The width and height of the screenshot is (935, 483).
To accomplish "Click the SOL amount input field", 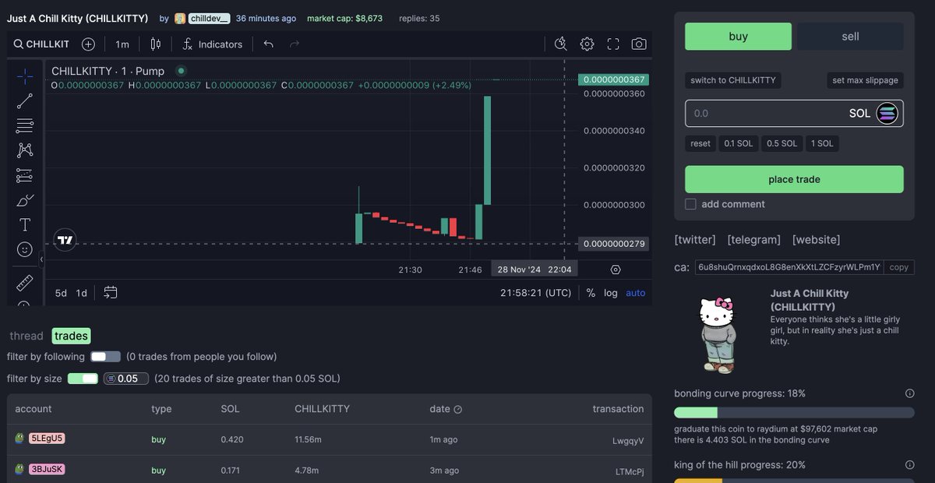I will pos(794,113).
